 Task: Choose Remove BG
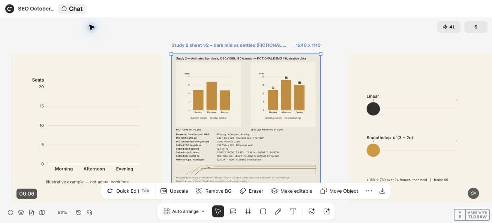click(x=214, y=191)
